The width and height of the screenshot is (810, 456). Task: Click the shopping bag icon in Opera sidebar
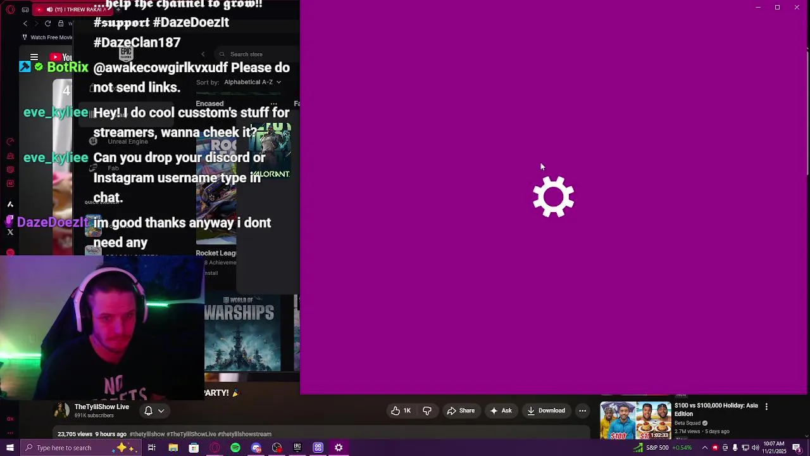(10, 156)
